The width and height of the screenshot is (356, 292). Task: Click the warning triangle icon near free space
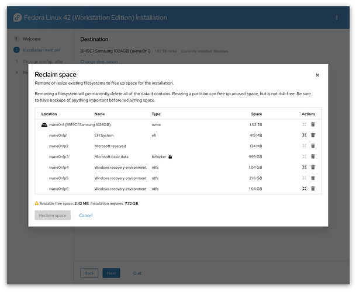37,203
